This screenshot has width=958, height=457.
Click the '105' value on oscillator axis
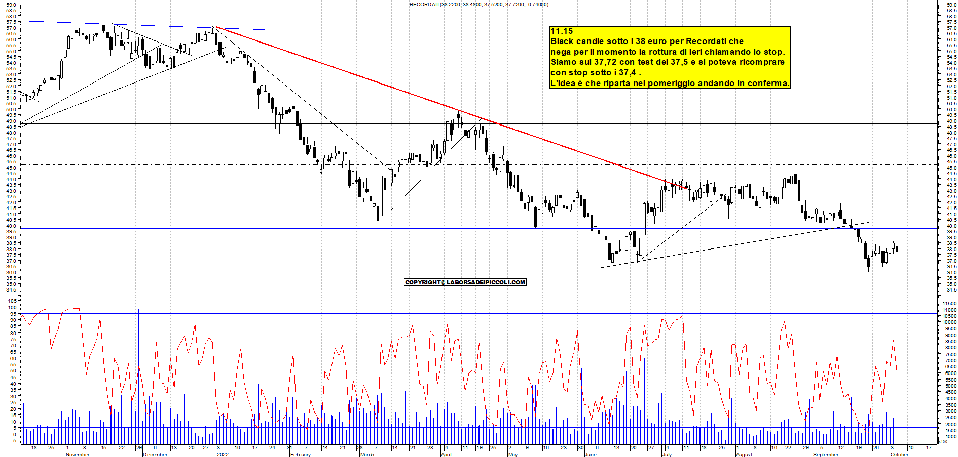(x=12, y=301)
